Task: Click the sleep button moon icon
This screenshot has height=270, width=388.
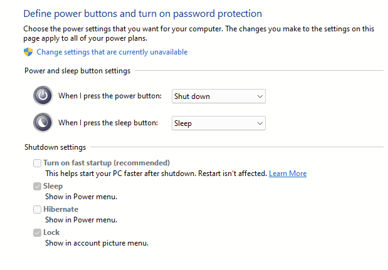Action: (43, 122)
